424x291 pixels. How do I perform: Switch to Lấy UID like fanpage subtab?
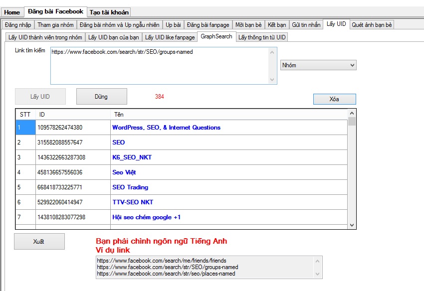(x=170, y=37)
